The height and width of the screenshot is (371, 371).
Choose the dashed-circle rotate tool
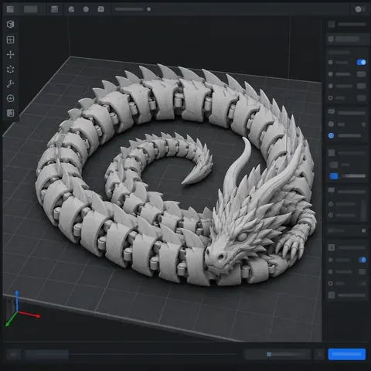coord(10,69)
